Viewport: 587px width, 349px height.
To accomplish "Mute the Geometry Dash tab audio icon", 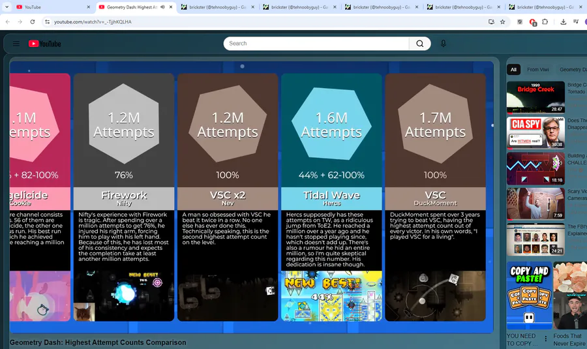I will [x=163, y=7].
